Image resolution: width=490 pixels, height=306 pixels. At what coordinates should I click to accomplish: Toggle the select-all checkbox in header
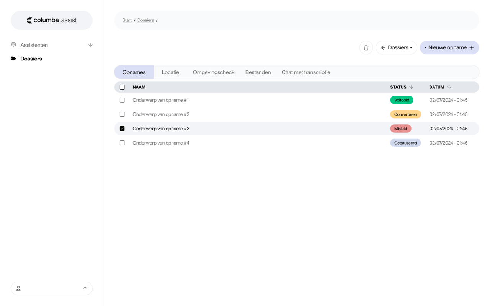(122, 87)
